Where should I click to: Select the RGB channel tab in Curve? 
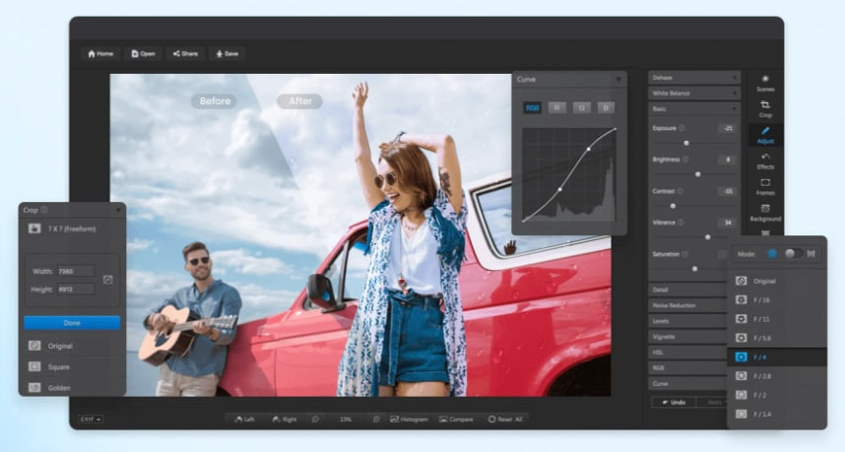[533, 107]
